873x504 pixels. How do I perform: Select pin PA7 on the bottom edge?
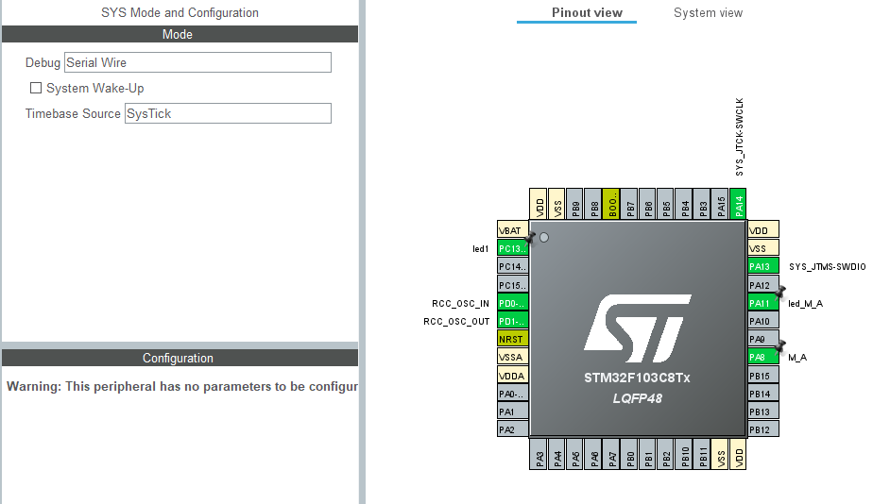(612, 454)
